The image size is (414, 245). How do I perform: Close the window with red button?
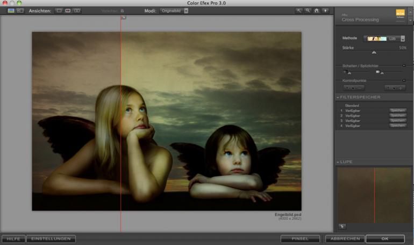click(5, 3)
